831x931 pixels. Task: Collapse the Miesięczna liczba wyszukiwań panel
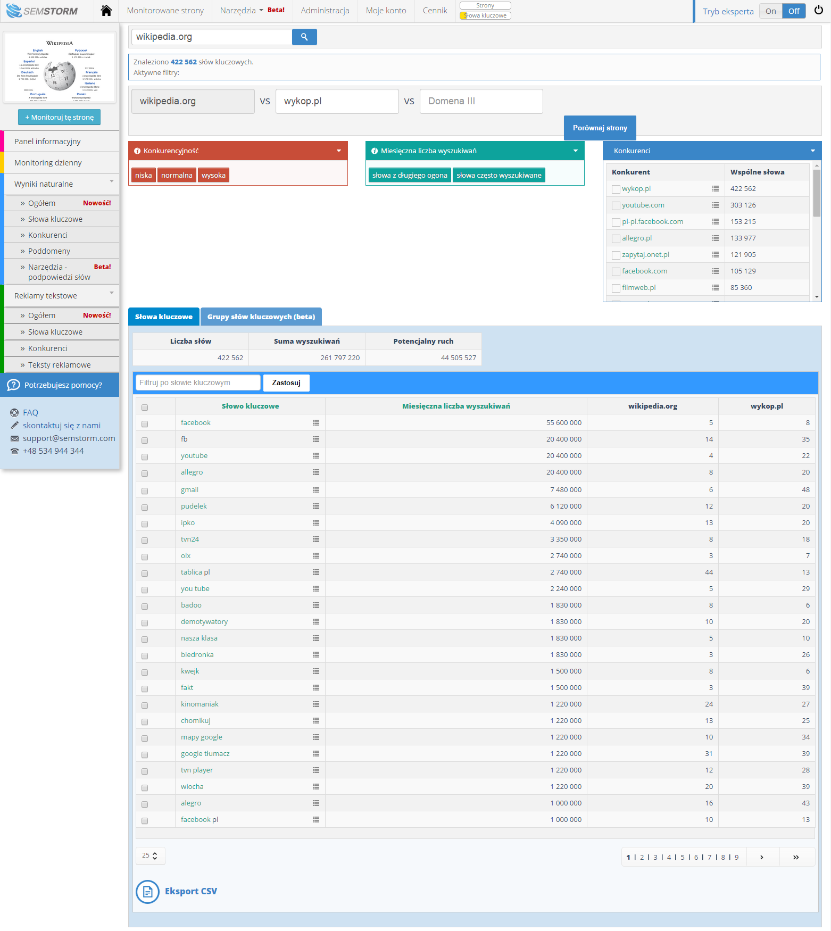tap(576, 151)
